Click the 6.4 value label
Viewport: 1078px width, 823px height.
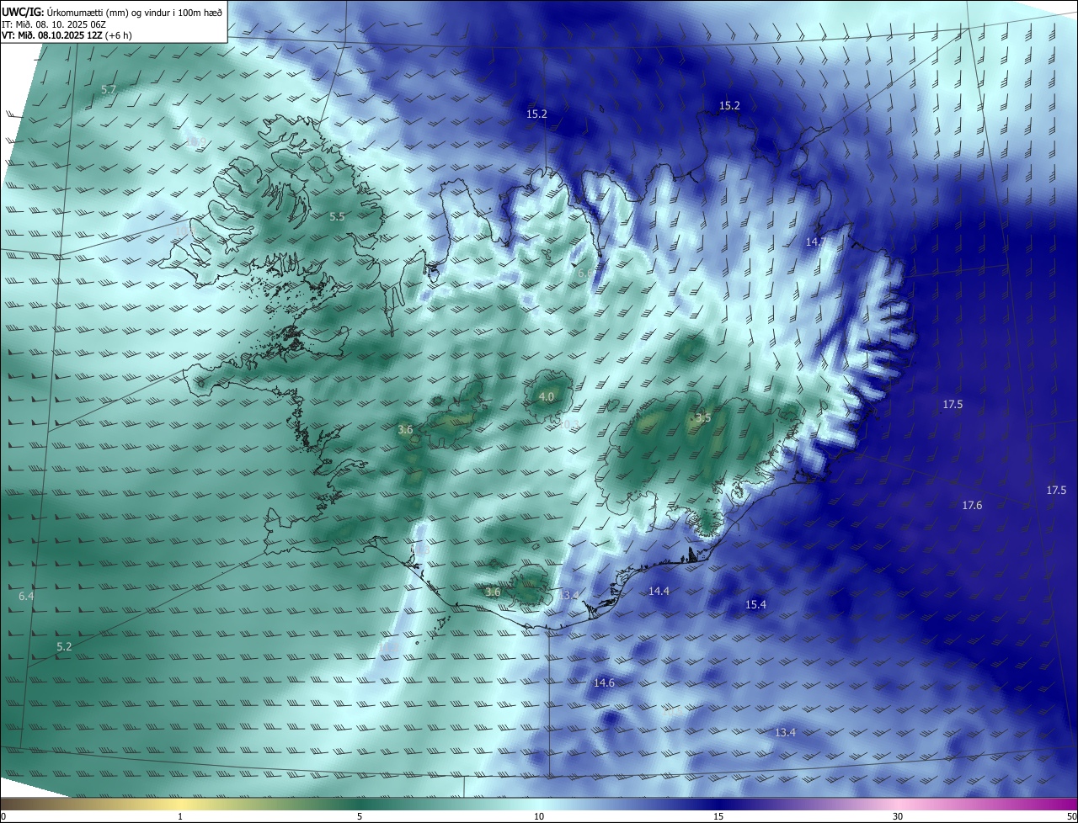coord(26,596)
